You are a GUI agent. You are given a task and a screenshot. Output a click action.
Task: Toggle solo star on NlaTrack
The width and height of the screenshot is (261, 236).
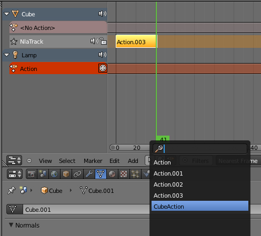click(x=14, y=42)
